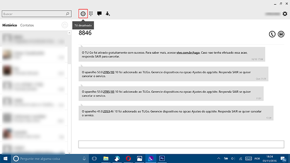Click the network tray icon
This screenshot has height=163, width=290.
(x=240, y=158)
